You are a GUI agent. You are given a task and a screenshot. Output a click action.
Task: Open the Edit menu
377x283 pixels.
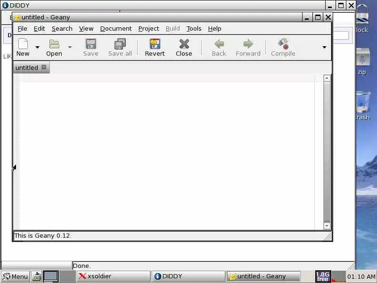(x=40, y=29)
